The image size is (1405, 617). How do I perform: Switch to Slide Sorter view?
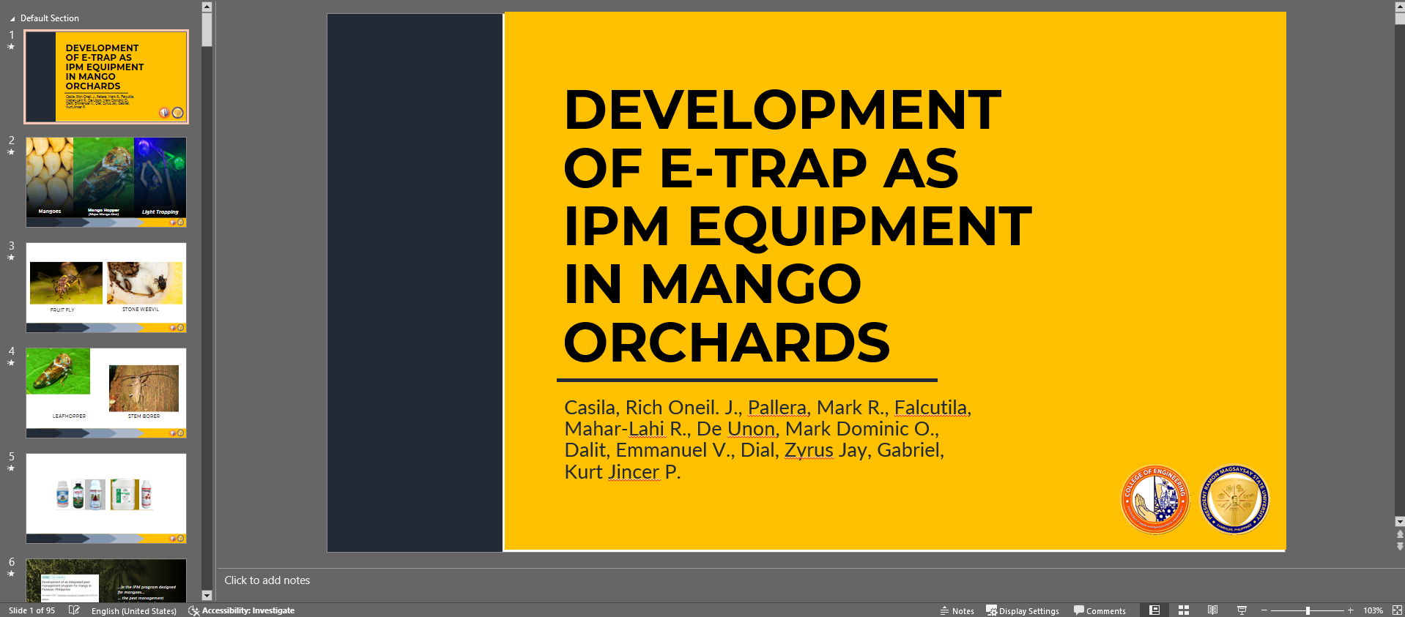click(1184, 610)
